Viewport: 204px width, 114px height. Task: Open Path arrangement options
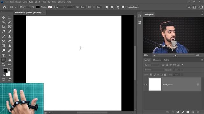118,7
